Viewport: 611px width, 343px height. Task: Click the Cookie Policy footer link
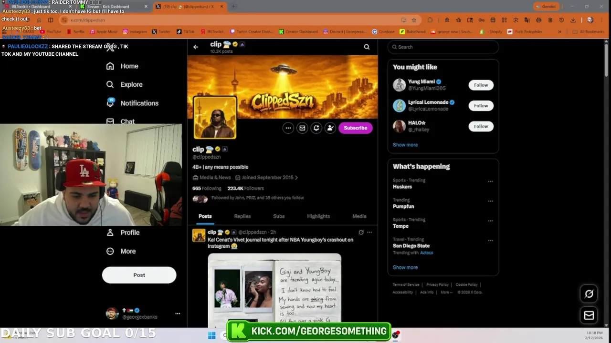pos(466,285)
